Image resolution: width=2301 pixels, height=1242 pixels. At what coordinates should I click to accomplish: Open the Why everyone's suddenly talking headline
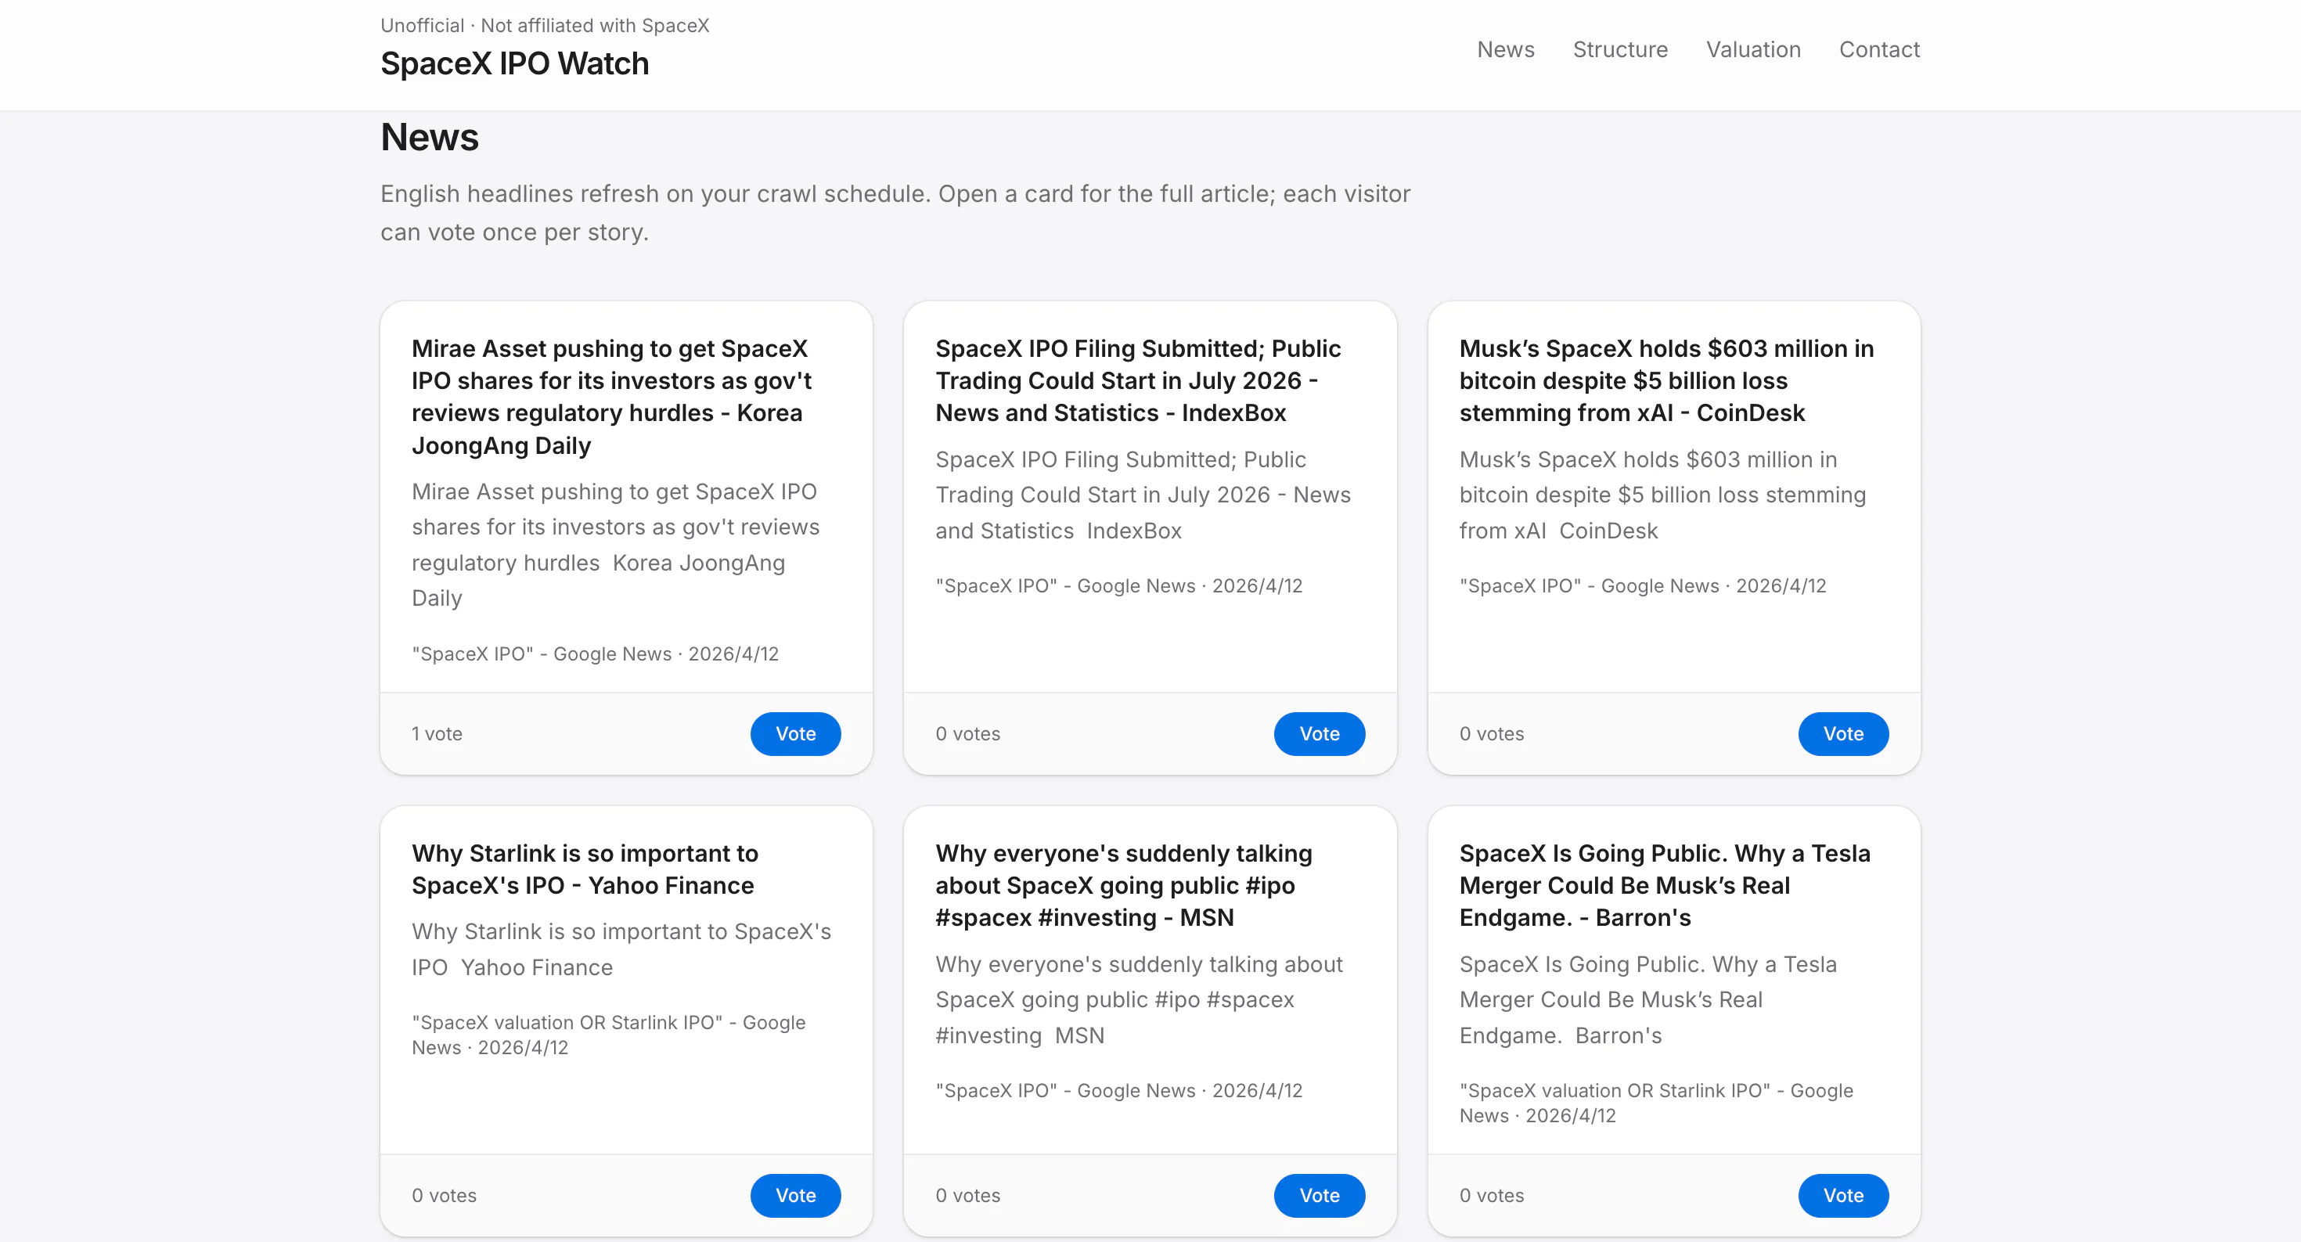click(x=1124, y=885)
